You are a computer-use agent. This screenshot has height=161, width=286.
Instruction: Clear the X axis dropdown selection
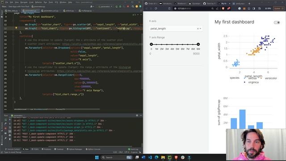[198, 29]
